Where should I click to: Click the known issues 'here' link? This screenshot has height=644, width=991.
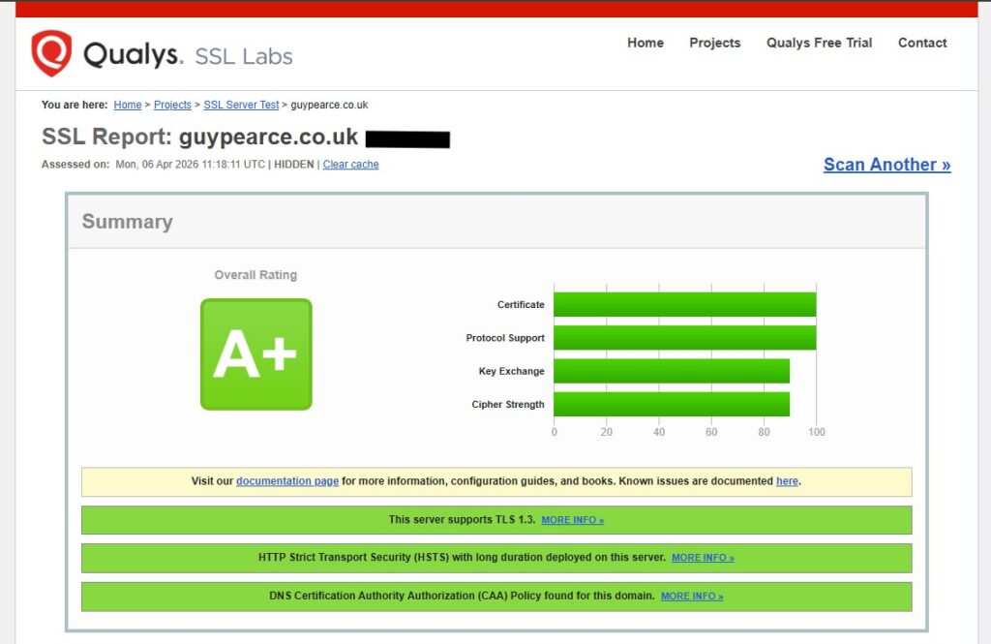[x=787, y=481]
